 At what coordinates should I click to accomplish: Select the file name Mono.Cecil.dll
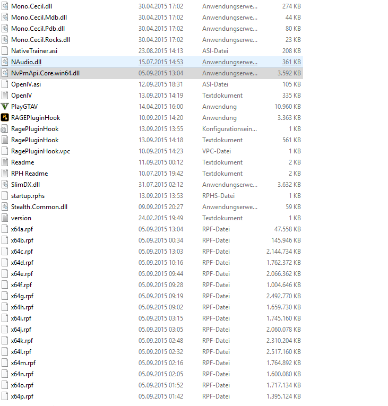pos(31,6)
